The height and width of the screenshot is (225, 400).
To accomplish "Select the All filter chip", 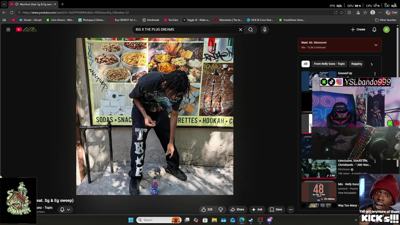I will click(306, 64).
